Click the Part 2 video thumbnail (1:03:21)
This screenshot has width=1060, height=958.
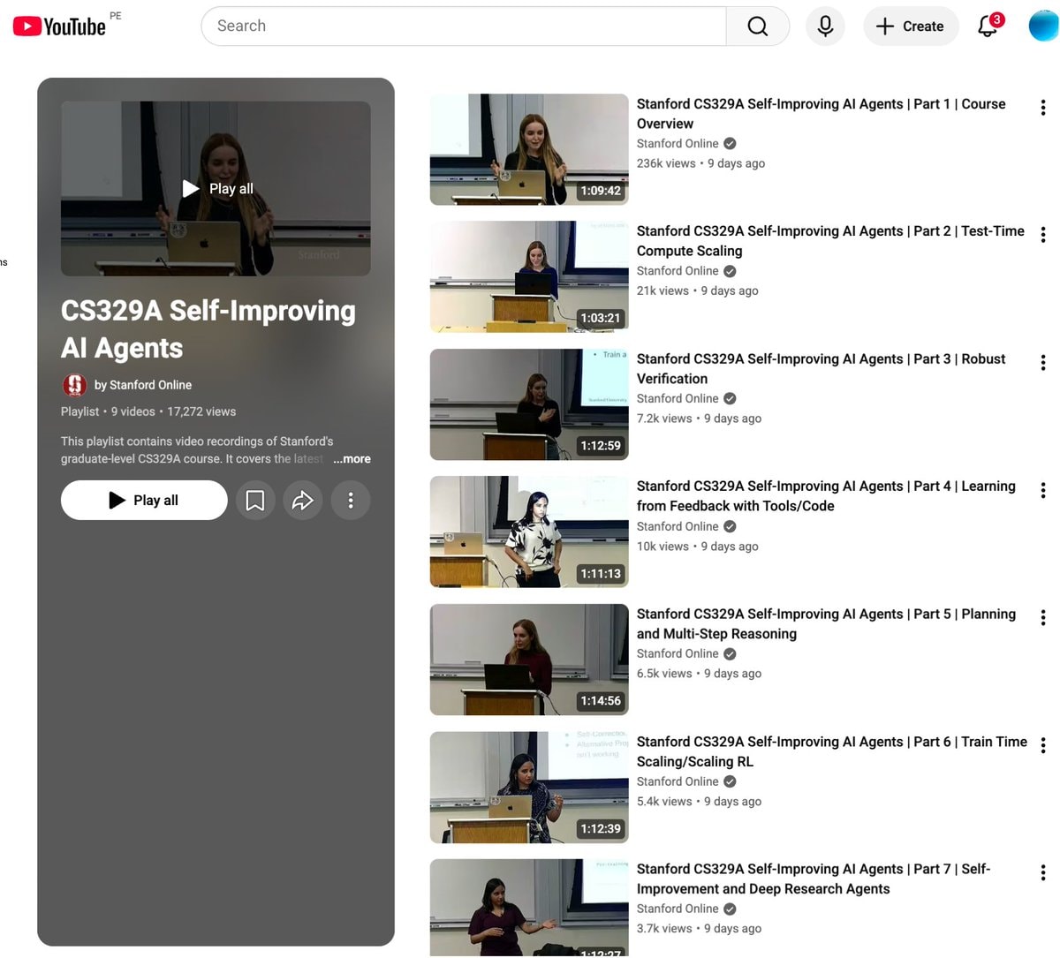click(x=529, y=276)
